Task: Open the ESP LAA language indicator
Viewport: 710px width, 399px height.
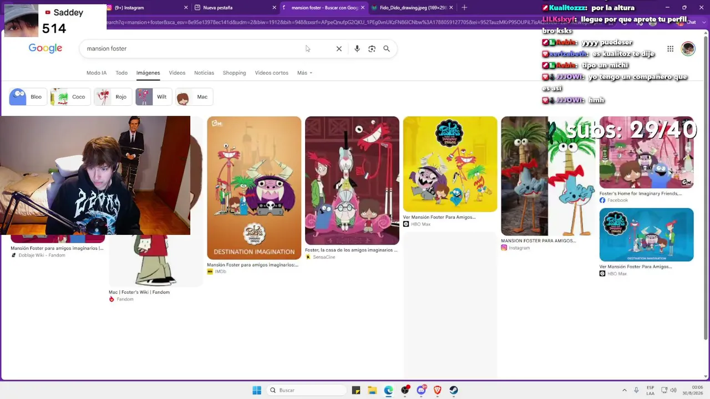Action: click(651, 390)
